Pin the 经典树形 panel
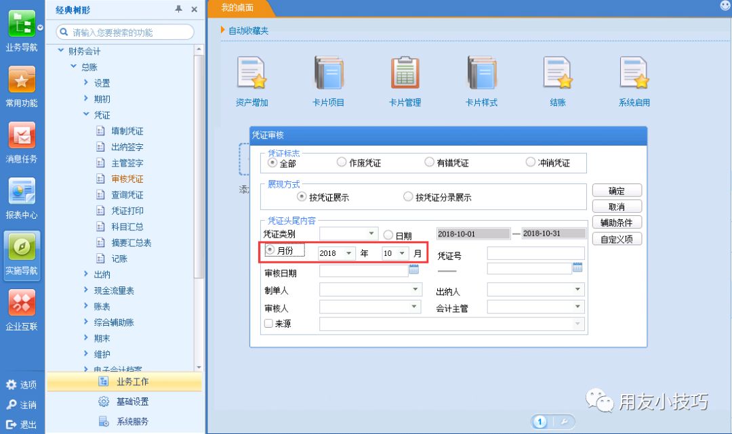Image resolution: width=732 pixels, height=434 pixels. tap(178, 9)
